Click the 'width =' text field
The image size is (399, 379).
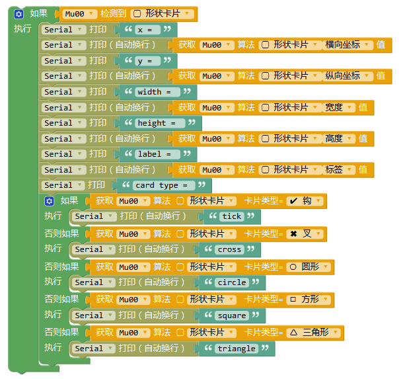157,92
